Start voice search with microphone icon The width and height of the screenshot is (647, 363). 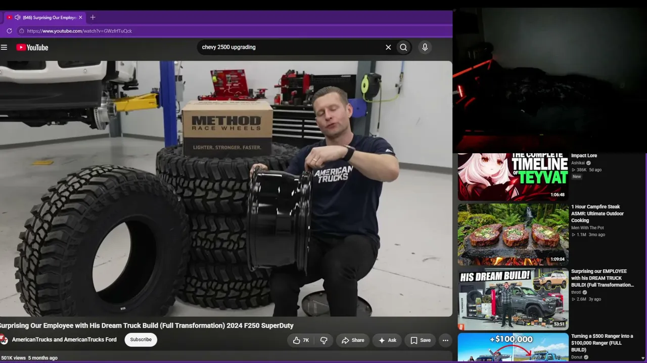click(x=425, y=47)
